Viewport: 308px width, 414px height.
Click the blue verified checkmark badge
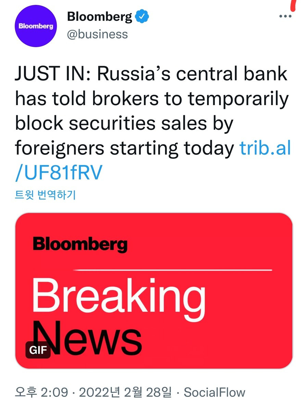[142, 16]
